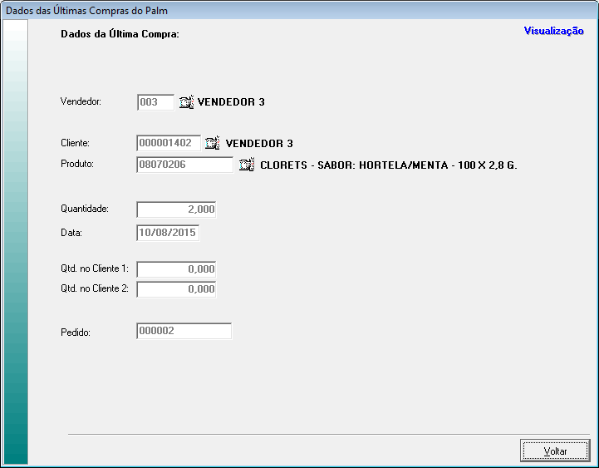The image size is (599, 468).
Task: Select the Vendedor code field showing 003
Action: point(155,102)
